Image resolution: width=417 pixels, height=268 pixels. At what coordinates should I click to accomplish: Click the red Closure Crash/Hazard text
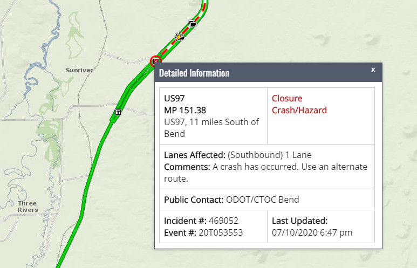coord(299,105)
